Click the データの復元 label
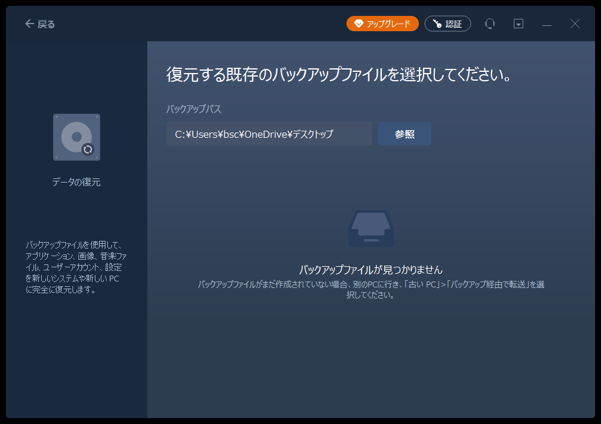This screenshot has height=424, width=601. 76,182
